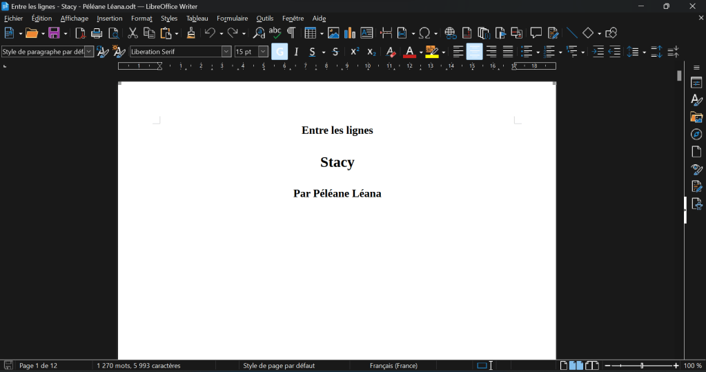Image resolution: width=706 pixels, height=372 pixels.
Task: Toggle bold formatting off
Action: pos(280,52)
